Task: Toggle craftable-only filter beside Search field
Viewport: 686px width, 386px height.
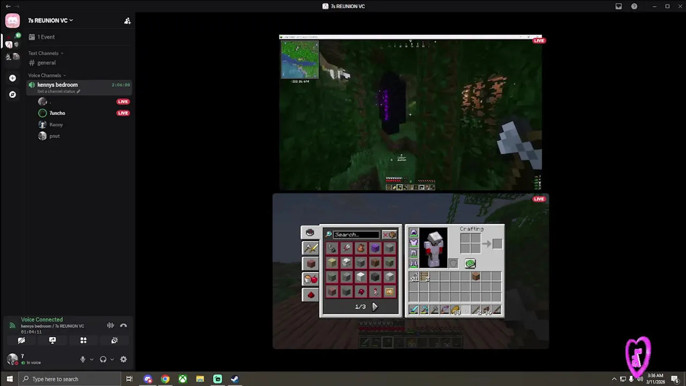Action: tap(389, 235)
